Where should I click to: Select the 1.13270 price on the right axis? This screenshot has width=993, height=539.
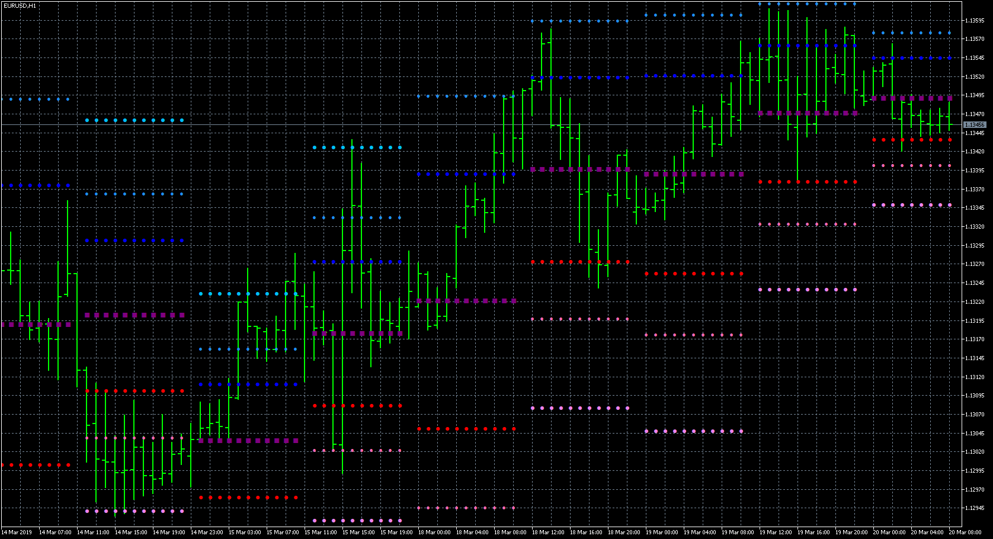tap(975, 264)
